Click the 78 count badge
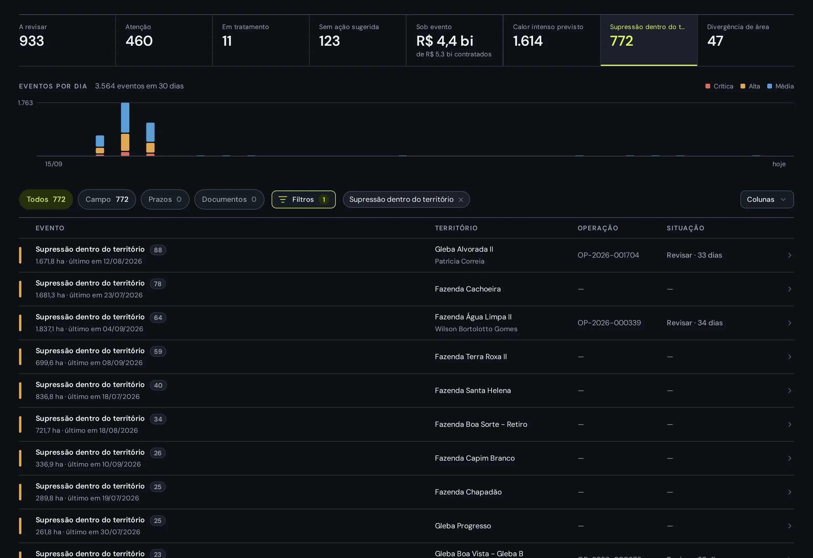Viewport: 813px width, 558px height. tap(158, 284)
